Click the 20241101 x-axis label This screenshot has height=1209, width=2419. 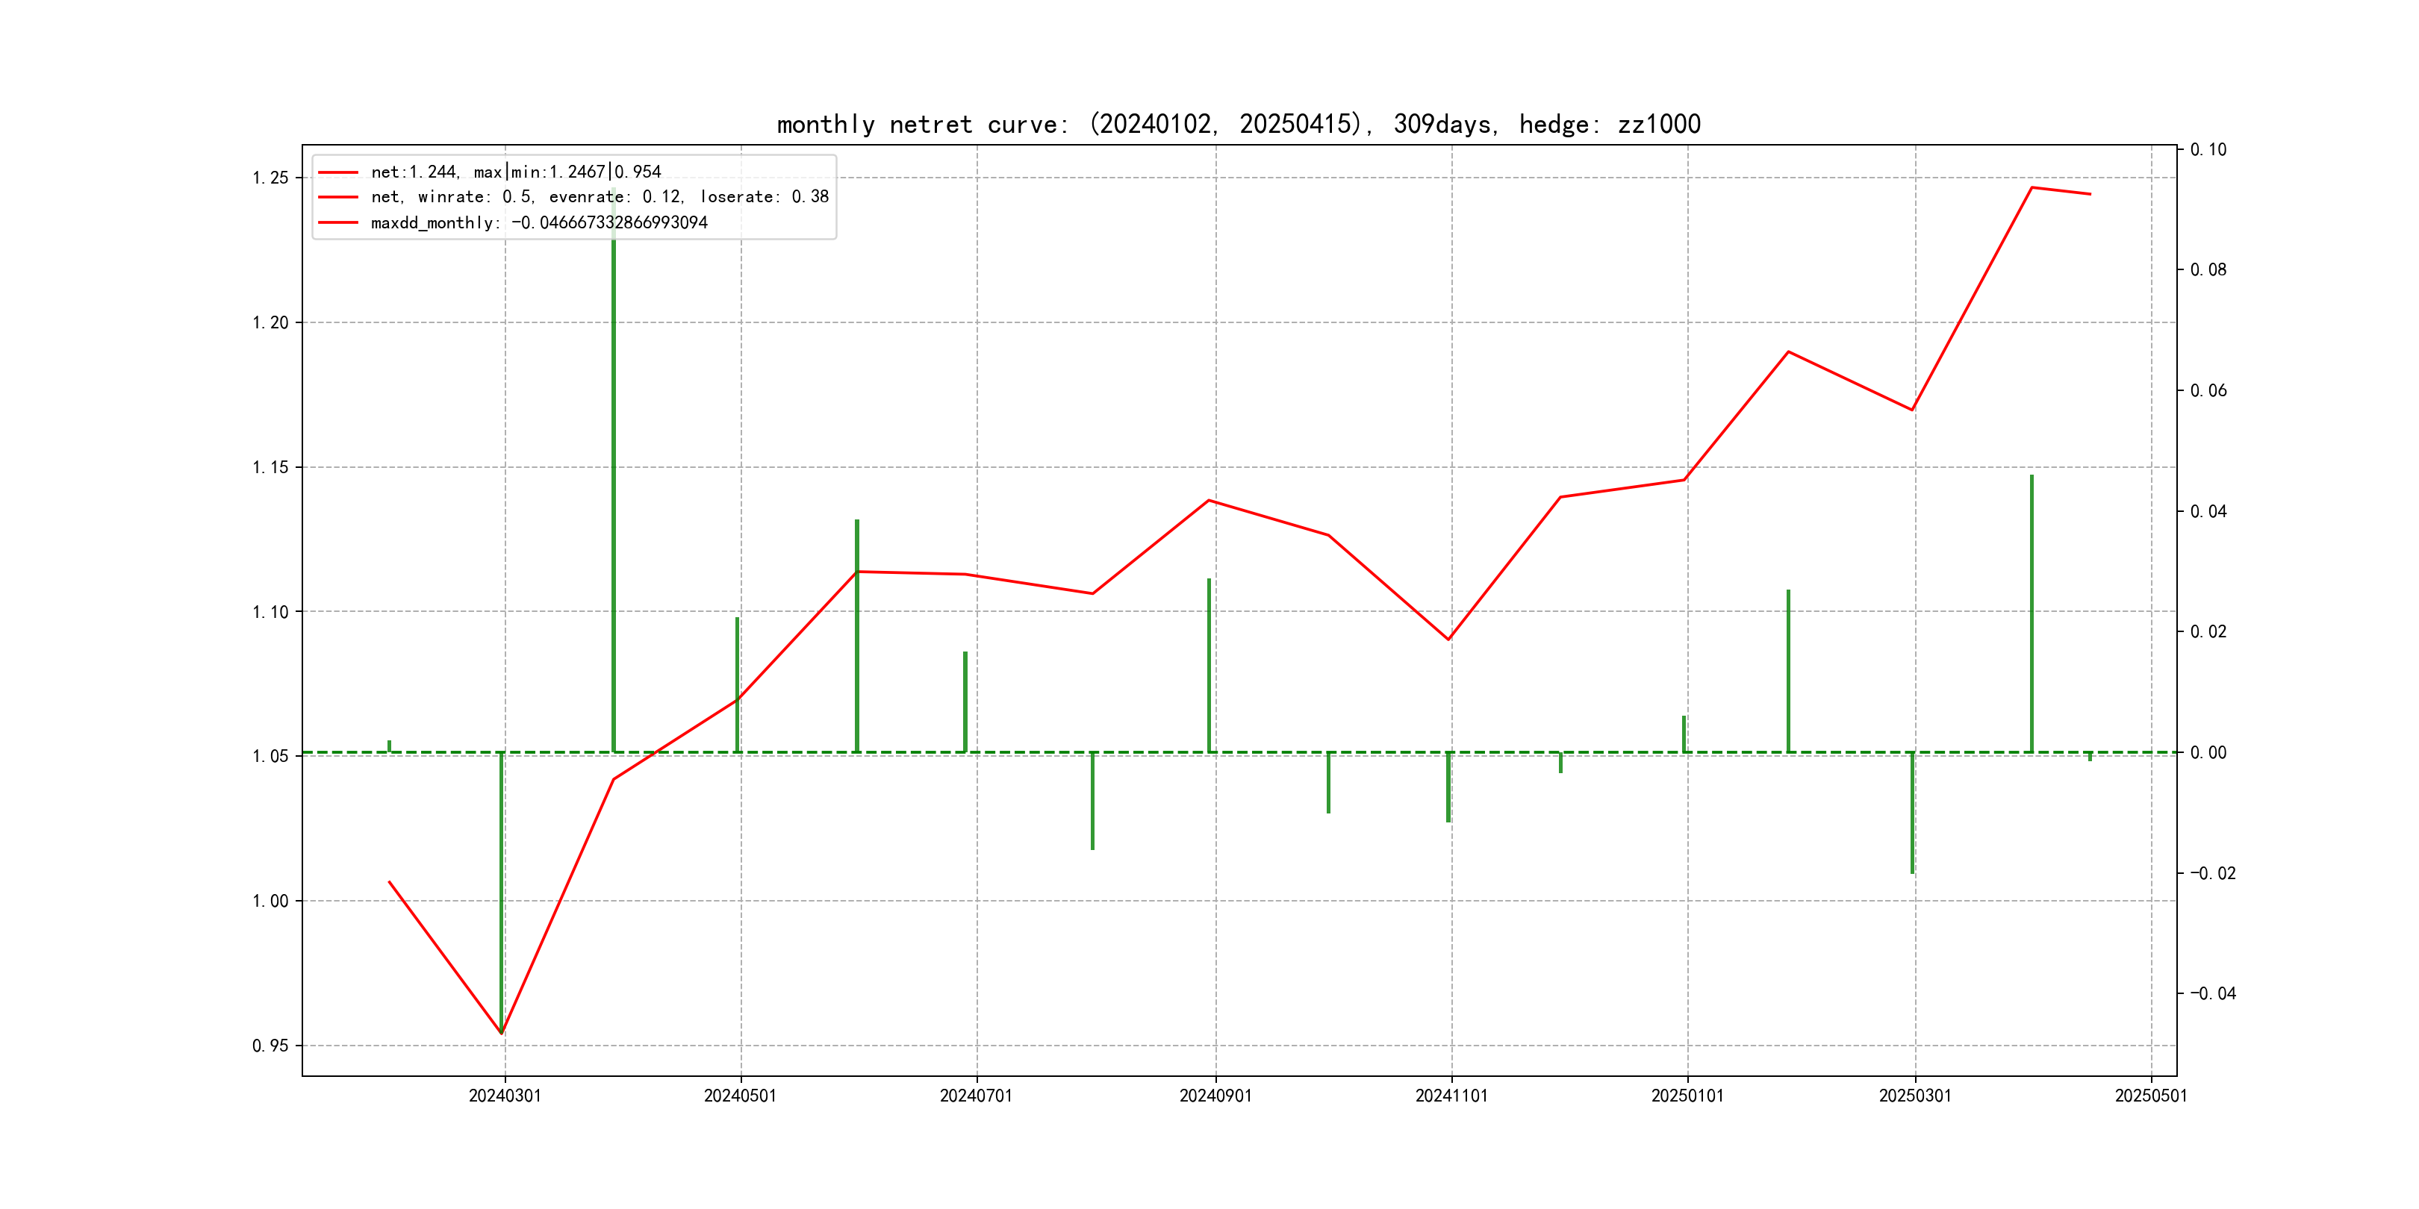[1451, 1096]
